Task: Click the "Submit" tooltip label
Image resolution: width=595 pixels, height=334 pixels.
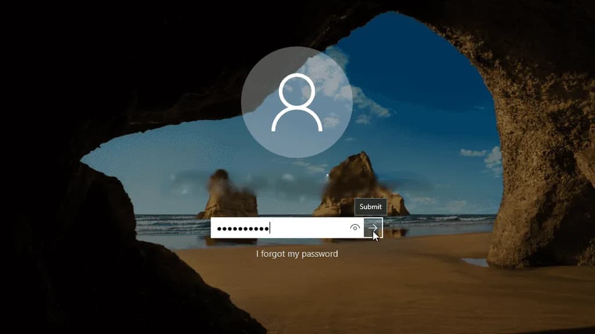Action: coord(371,206)
